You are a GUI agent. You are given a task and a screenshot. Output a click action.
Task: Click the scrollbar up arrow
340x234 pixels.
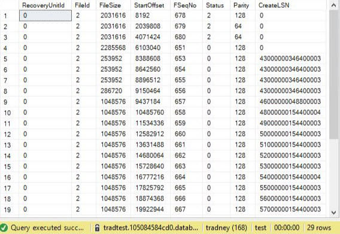point(333,5)
